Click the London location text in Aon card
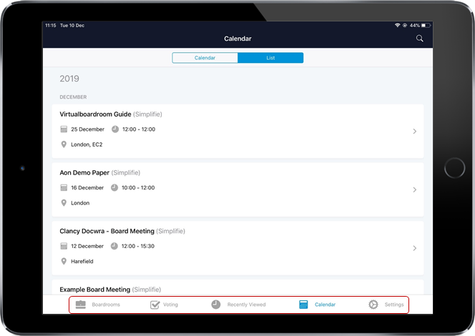 pos(80,203)
